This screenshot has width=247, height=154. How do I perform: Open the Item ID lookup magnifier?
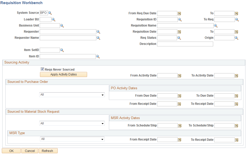[x=98, y=56]
